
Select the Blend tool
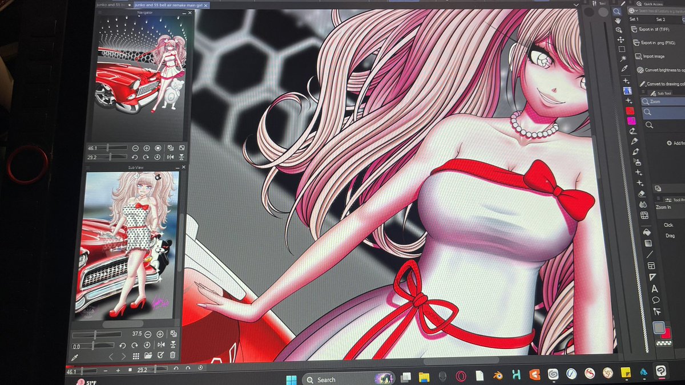click(x=643, y=204)
